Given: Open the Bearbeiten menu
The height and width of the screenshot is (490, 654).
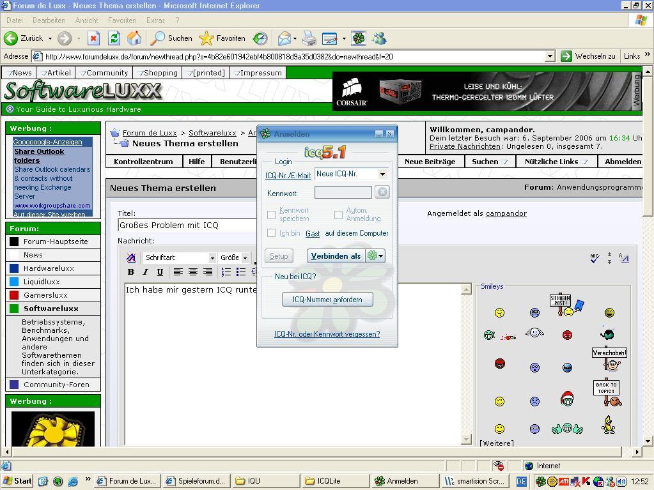Looking at the screenshot, I should click(49, 20).
